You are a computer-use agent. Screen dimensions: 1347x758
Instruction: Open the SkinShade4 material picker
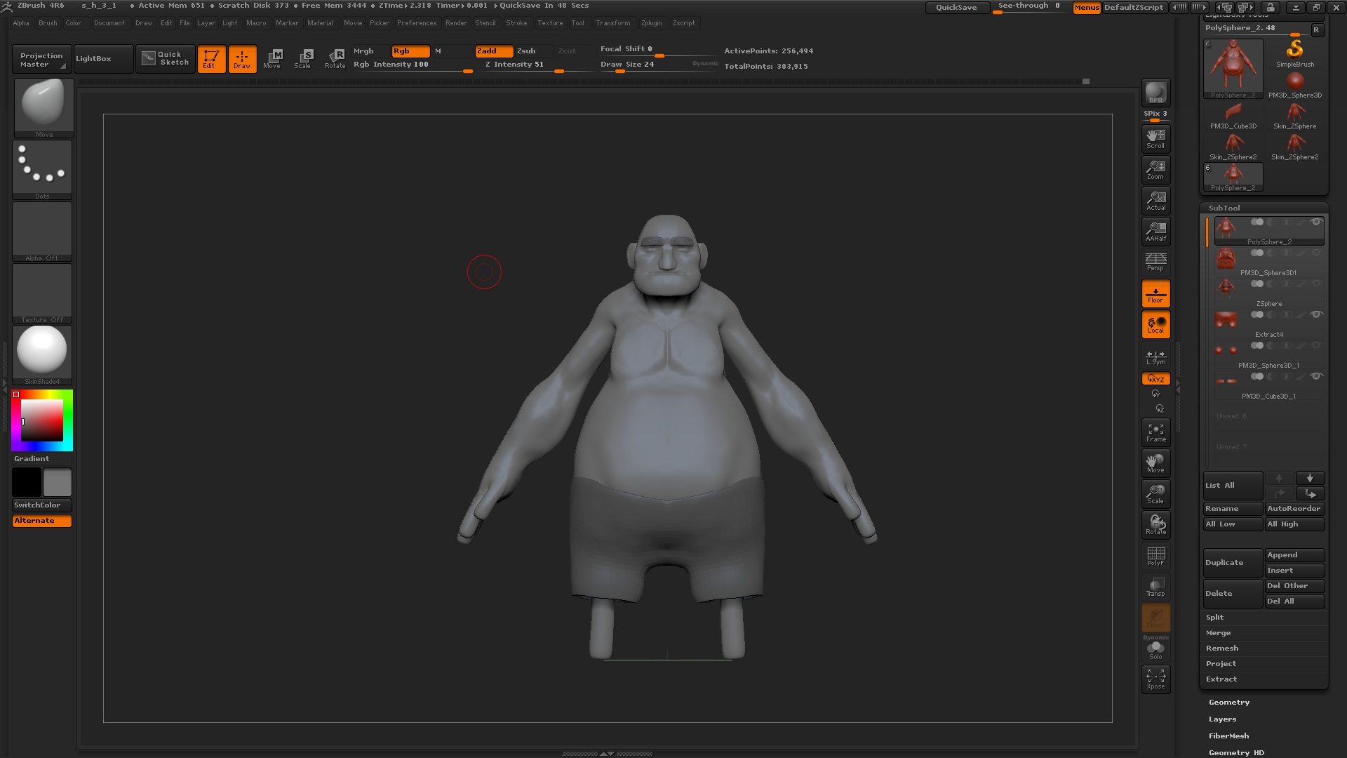click(x=41, y=349)
